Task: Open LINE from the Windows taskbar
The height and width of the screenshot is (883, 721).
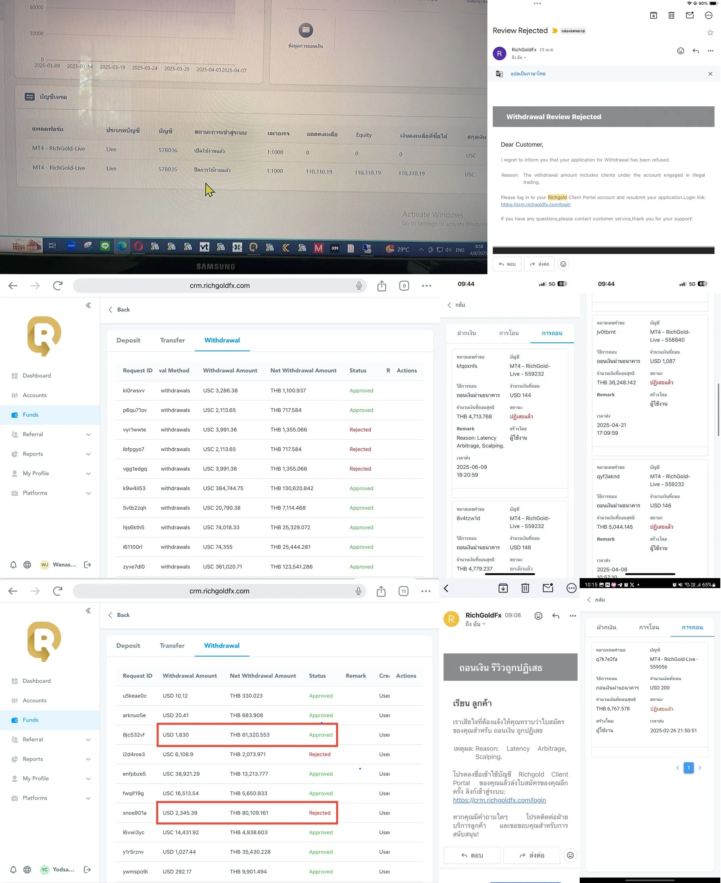Action: (x=105, y=246)
